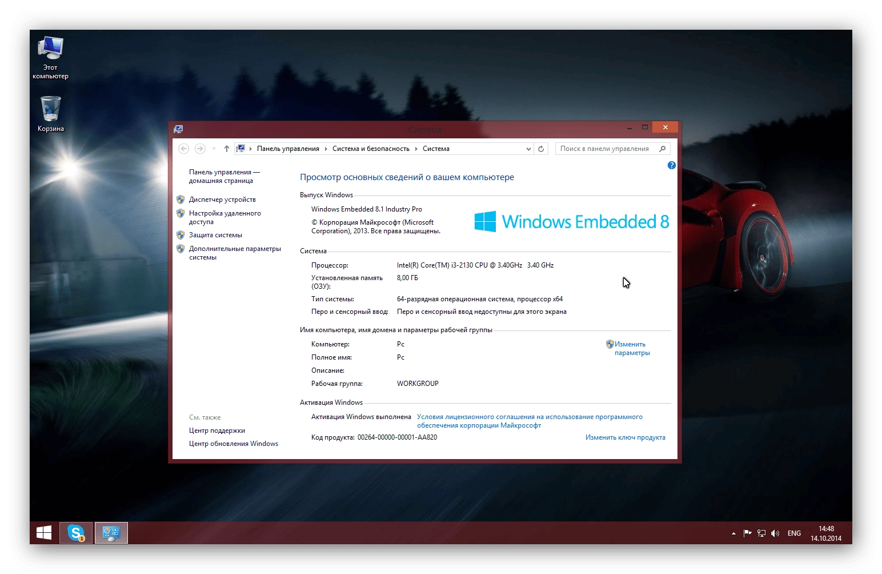The height and width of the screenshot is (574, 882).
Task: Open Action Center flag tray icon
Action: tap(747, 533)
